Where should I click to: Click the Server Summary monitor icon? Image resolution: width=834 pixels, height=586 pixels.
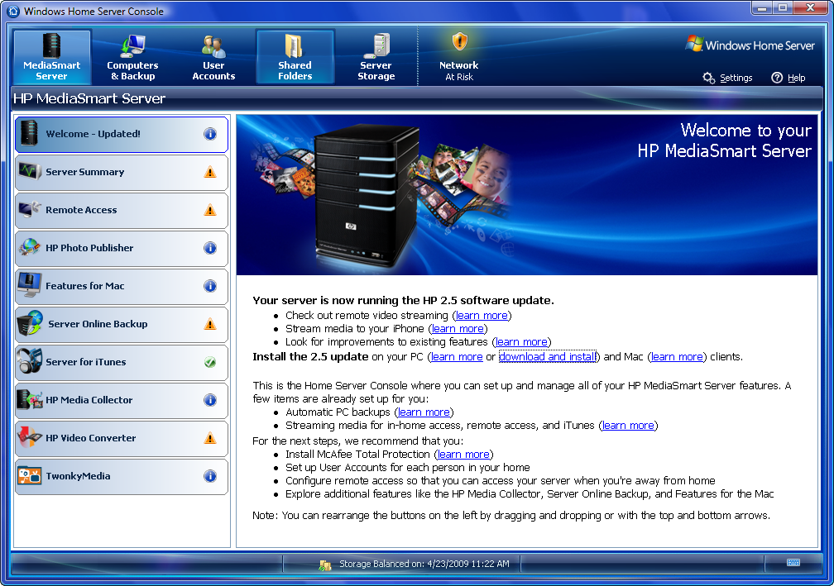coord(30,172)
